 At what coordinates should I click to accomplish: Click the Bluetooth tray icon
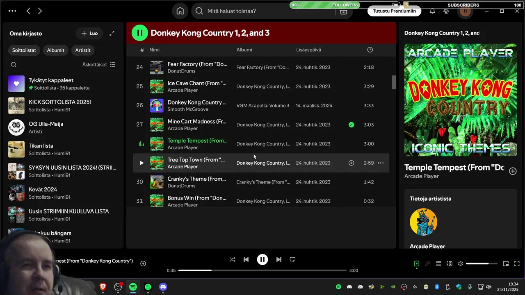tap(437, 287)
